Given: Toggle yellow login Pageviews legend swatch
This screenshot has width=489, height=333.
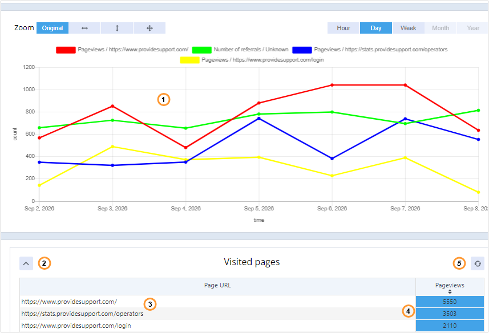Looking at the screenshot, I should [x=189, y=60].
